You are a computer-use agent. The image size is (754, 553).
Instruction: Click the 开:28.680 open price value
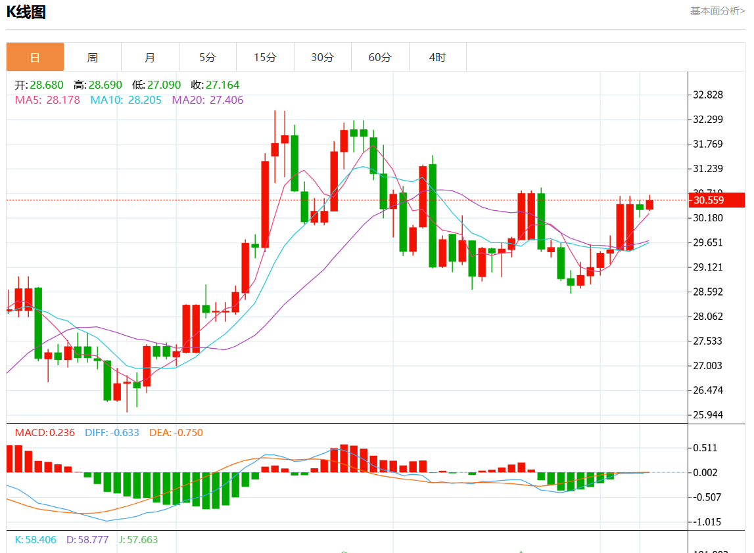39,85
